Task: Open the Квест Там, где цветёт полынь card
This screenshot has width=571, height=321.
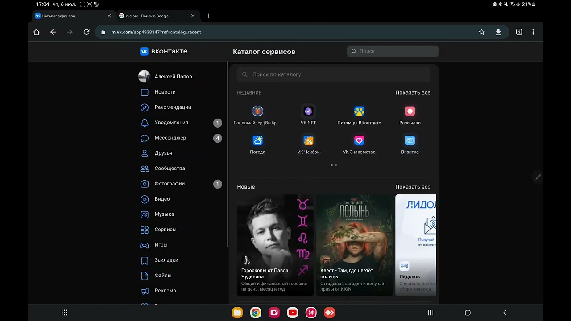Action: (355, 245)
